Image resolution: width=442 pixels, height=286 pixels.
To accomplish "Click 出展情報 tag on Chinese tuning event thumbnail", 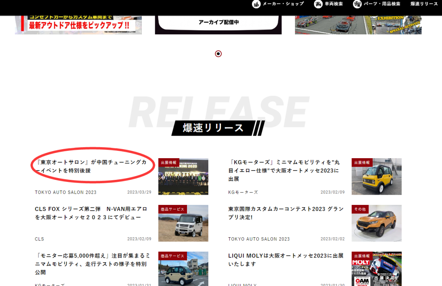I will pyautogui.click(x=169, y=162).
